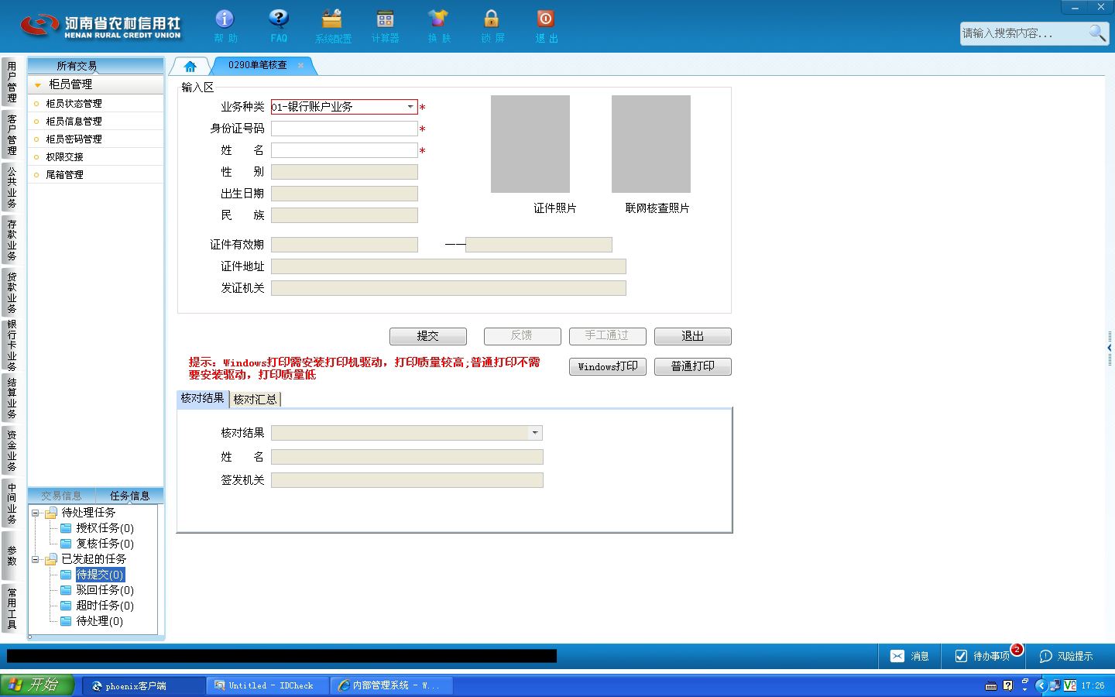Screen dimensions: 1115x697
Task: Switch to the 核对汇总 tab
Action: 255,399
